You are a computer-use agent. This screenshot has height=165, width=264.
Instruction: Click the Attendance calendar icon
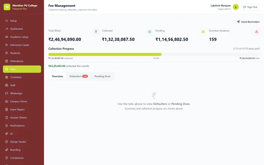pyautogui.click(x=7, y=61)
